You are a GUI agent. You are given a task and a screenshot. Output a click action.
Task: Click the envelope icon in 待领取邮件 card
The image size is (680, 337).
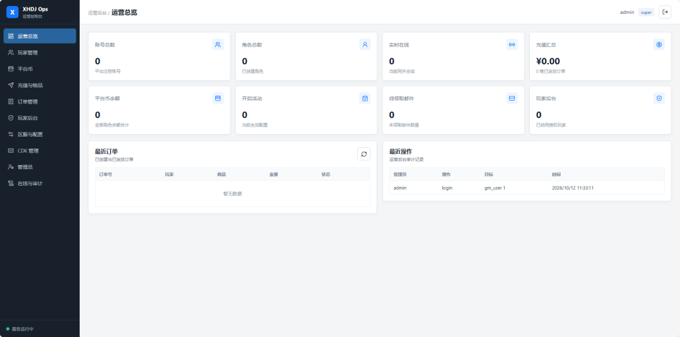(x=512, y=98)
